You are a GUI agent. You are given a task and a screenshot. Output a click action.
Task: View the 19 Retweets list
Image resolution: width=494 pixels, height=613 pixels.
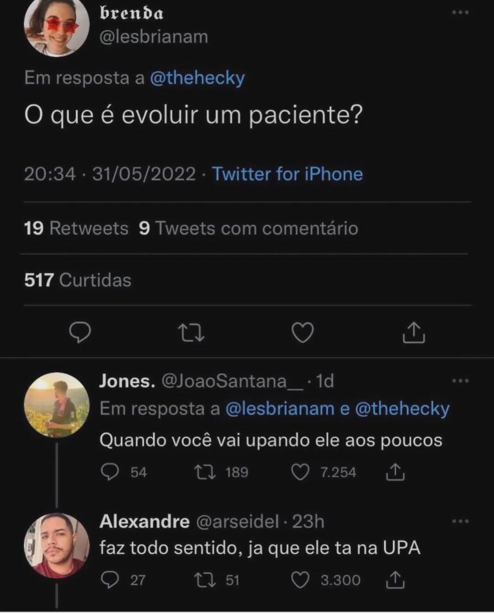pos(76,228)
